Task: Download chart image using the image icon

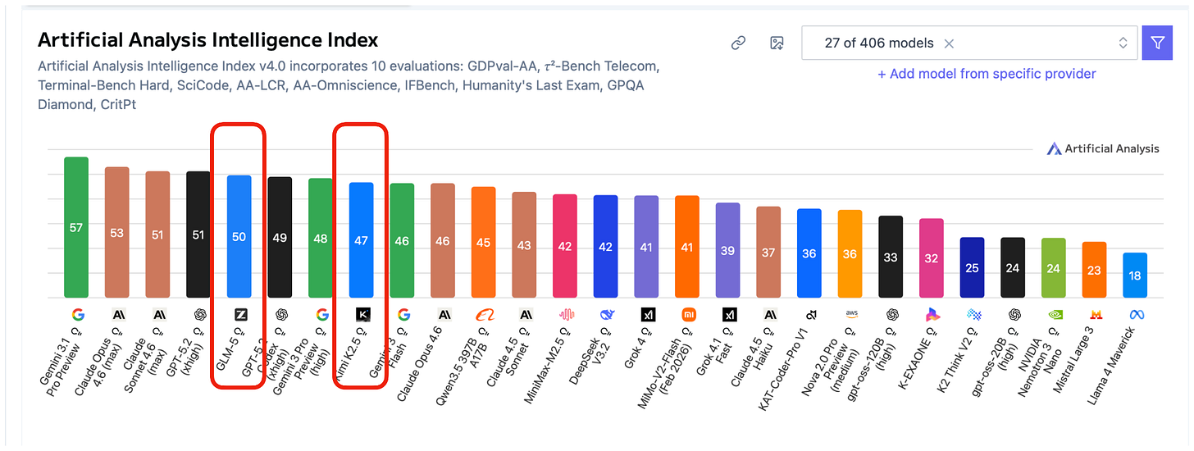Action: [x=777, y=43]
